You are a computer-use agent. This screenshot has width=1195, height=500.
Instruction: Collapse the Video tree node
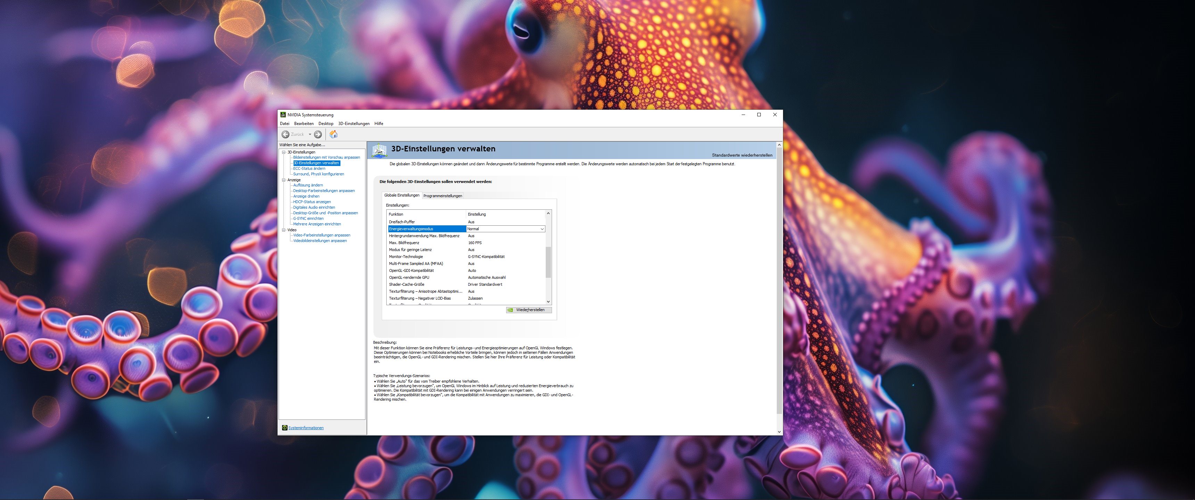point(284,230)
